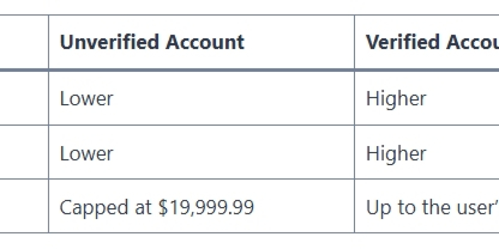Select the Unverified Account column header
Image resolution: width=499 pixels, height=249 pixels.
tap(201, 42)
